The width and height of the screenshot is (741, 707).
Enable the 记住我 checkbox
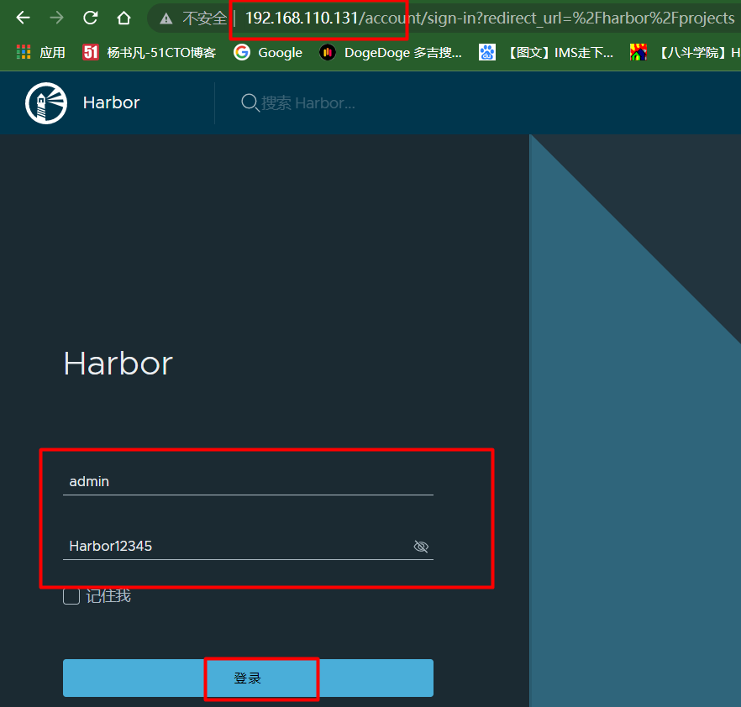coord(71,596)
